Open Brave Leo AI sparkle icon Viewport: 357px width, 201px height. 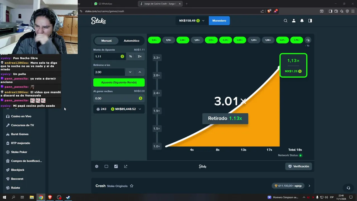click(342, 11)
